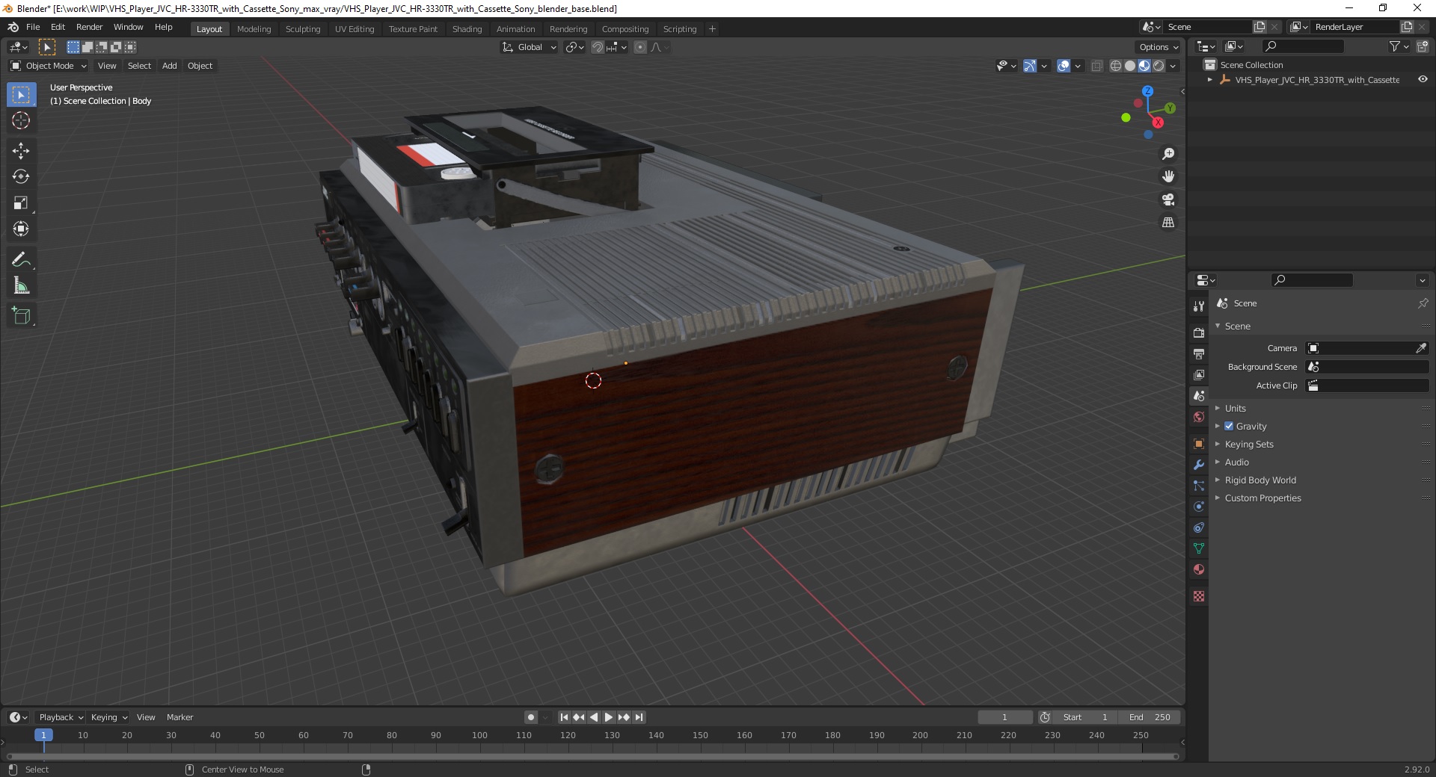Open the Object Mode dropdown

[x=49, y=66]
